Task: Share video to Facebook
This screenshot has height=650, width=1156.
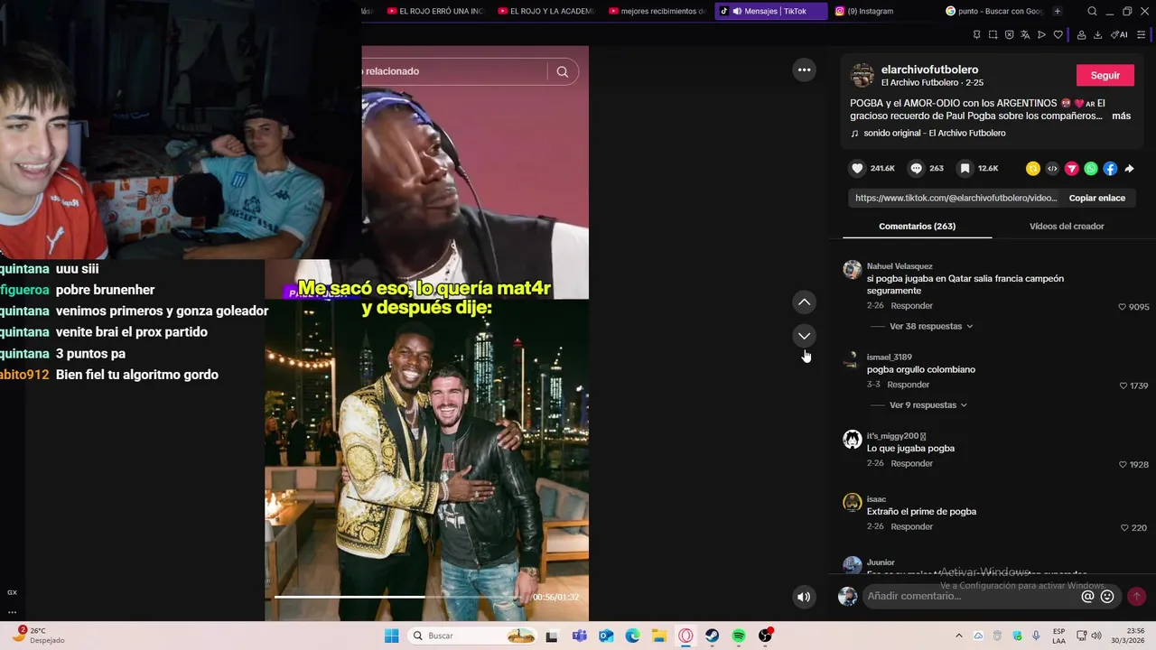Action: (x=1110, y=169)
